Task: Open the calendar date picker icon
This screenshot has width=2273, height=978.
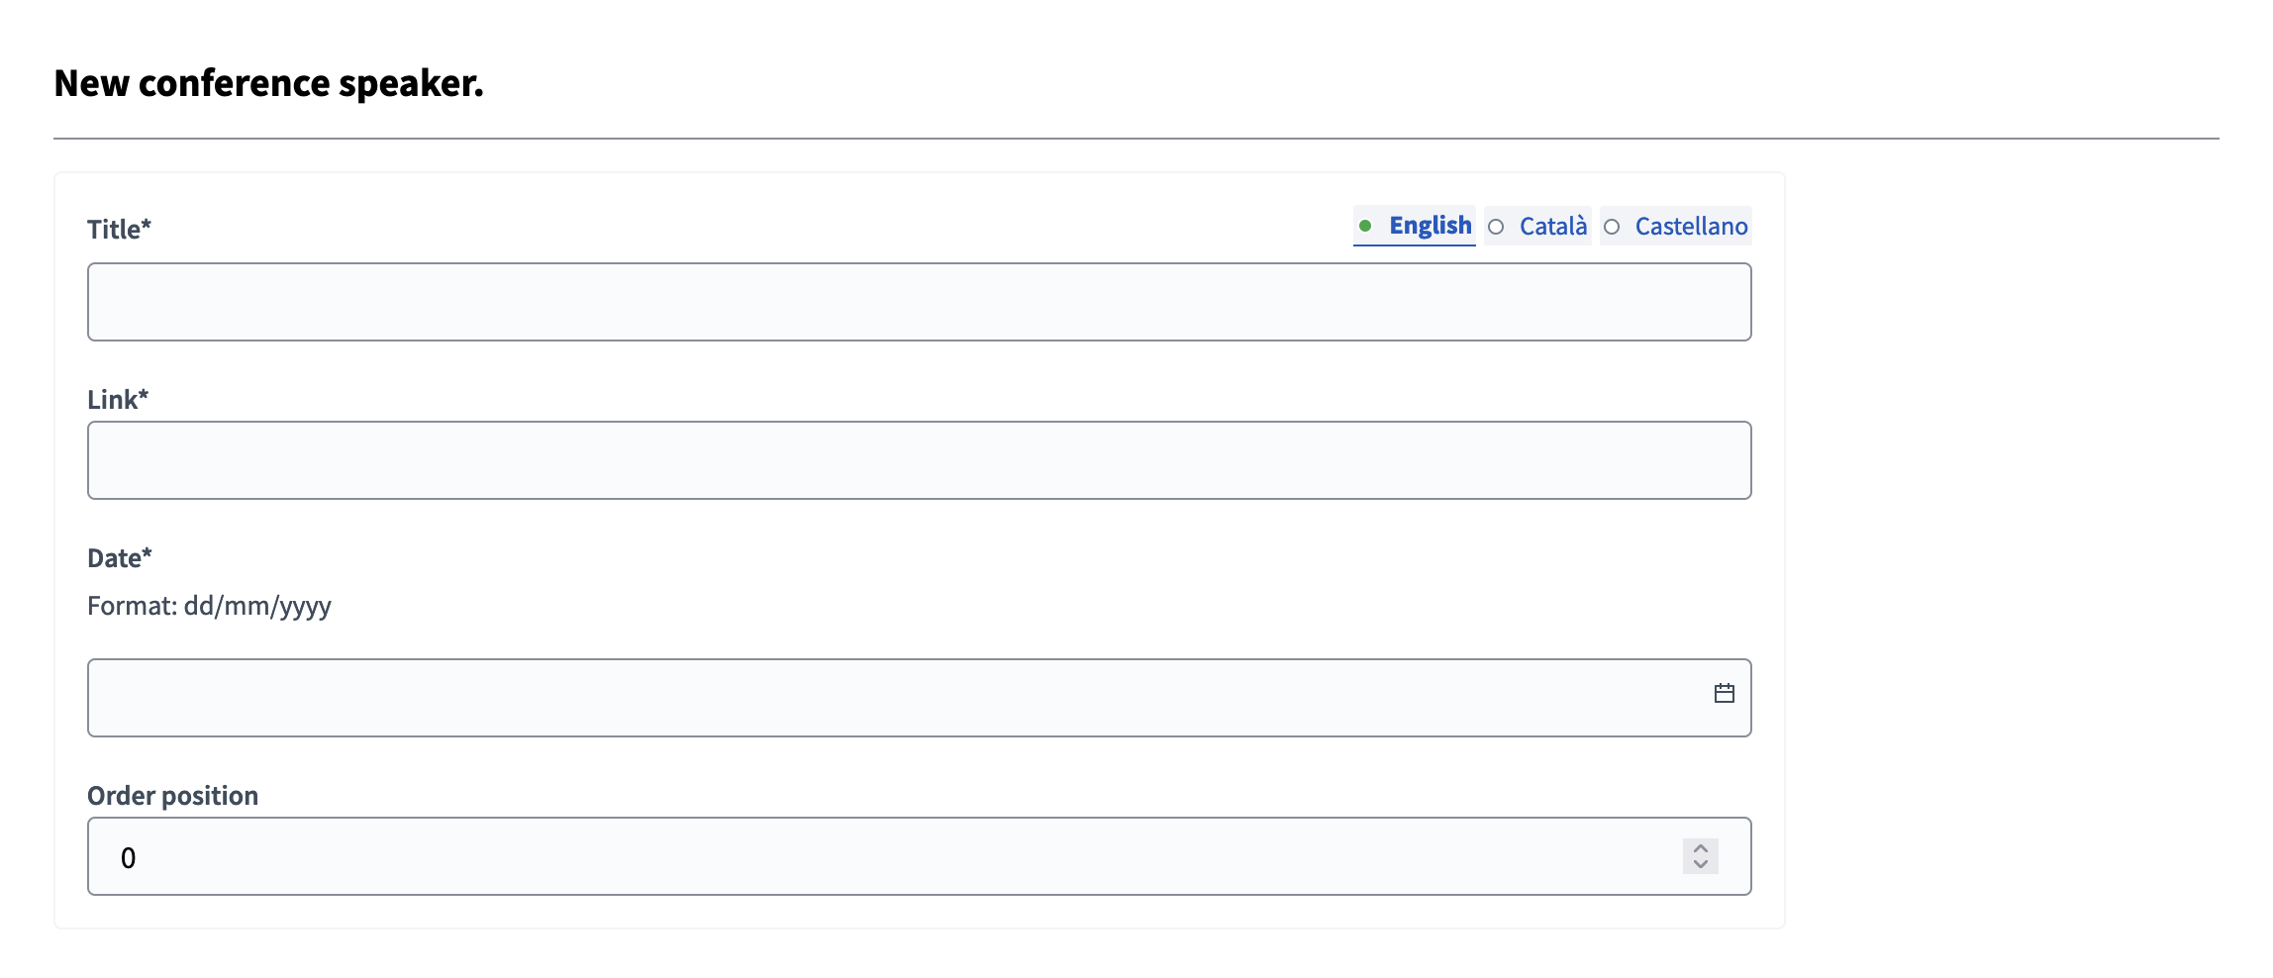Action: point(1724,693)
